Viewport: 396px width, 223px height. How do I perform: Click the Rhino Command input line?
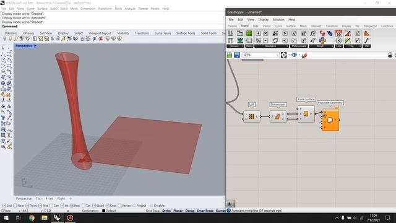coord(113,26)
